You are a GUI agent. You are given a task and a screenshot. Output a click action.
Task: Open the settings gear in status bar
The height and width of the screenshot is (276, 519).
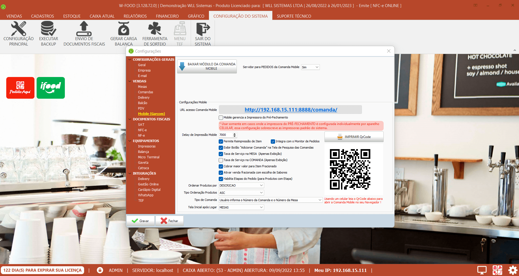tap(512, 270)
